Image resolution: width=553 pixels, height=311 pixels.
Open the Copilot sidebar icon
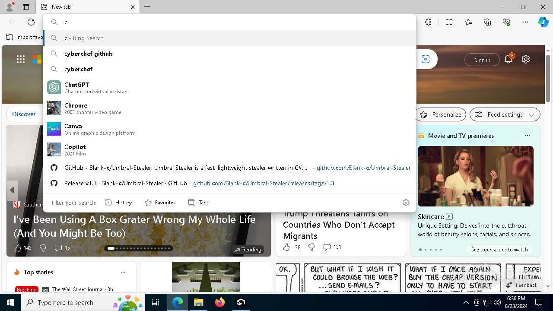pos(543,22)
